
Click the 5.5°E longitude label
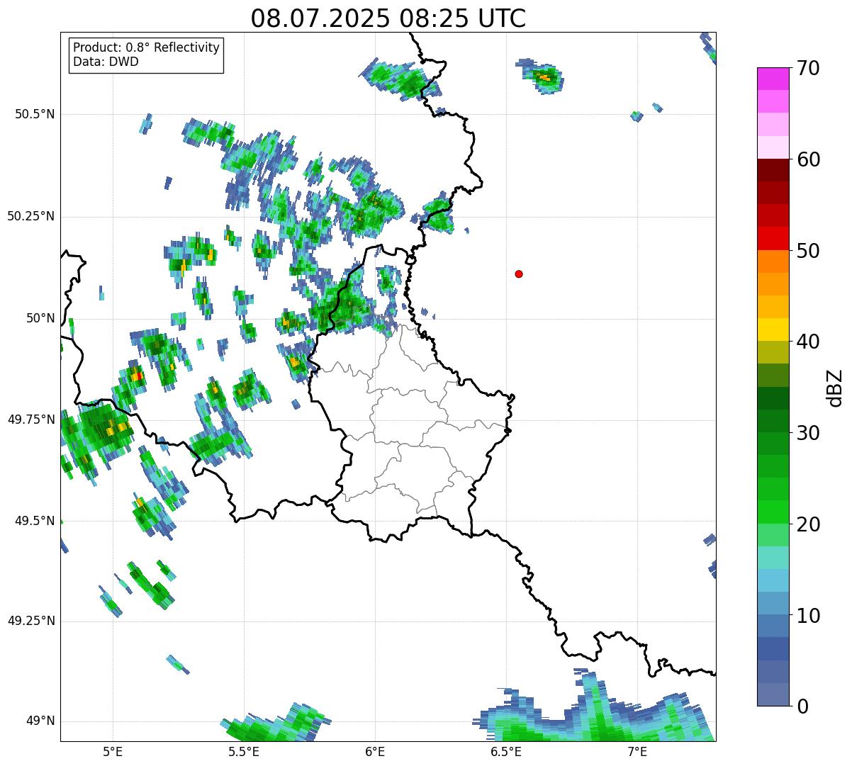(244, 752)
